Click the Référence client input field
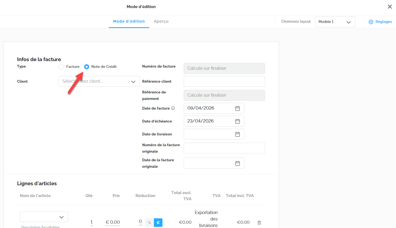Image resolution: width=396 pixels, height=228 pixels. (x=224, y=81)
